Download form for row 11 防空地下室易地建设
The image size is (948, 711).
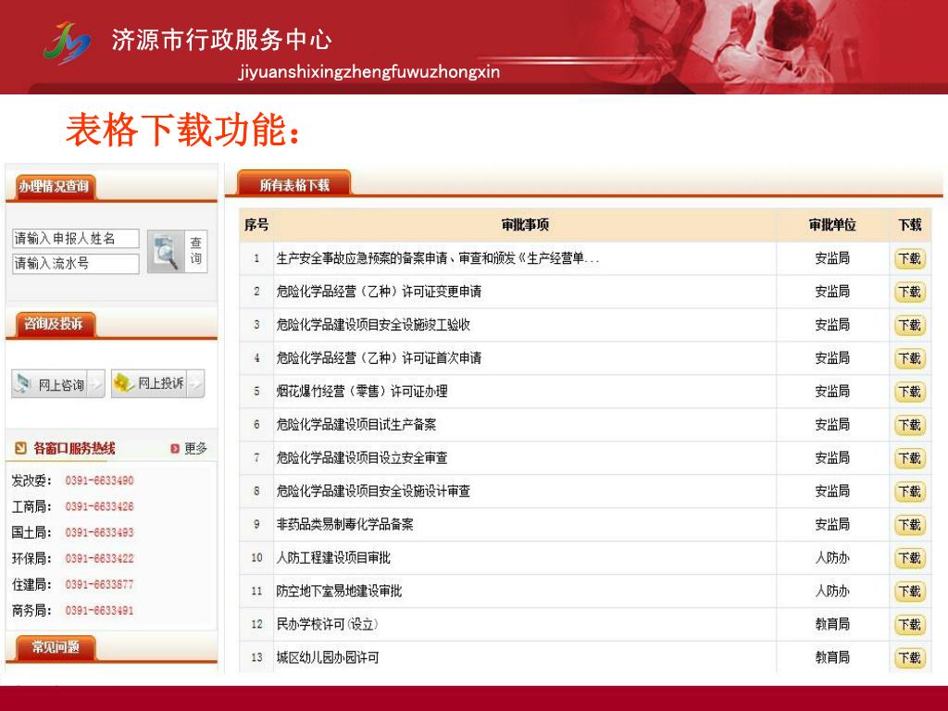pos(909,592)
